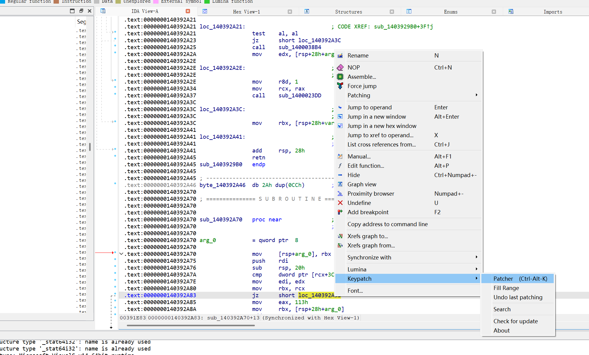The height and width of the screenshot is (355, 589).
Task: Close the IDA View-A tab
Action: 188,11
